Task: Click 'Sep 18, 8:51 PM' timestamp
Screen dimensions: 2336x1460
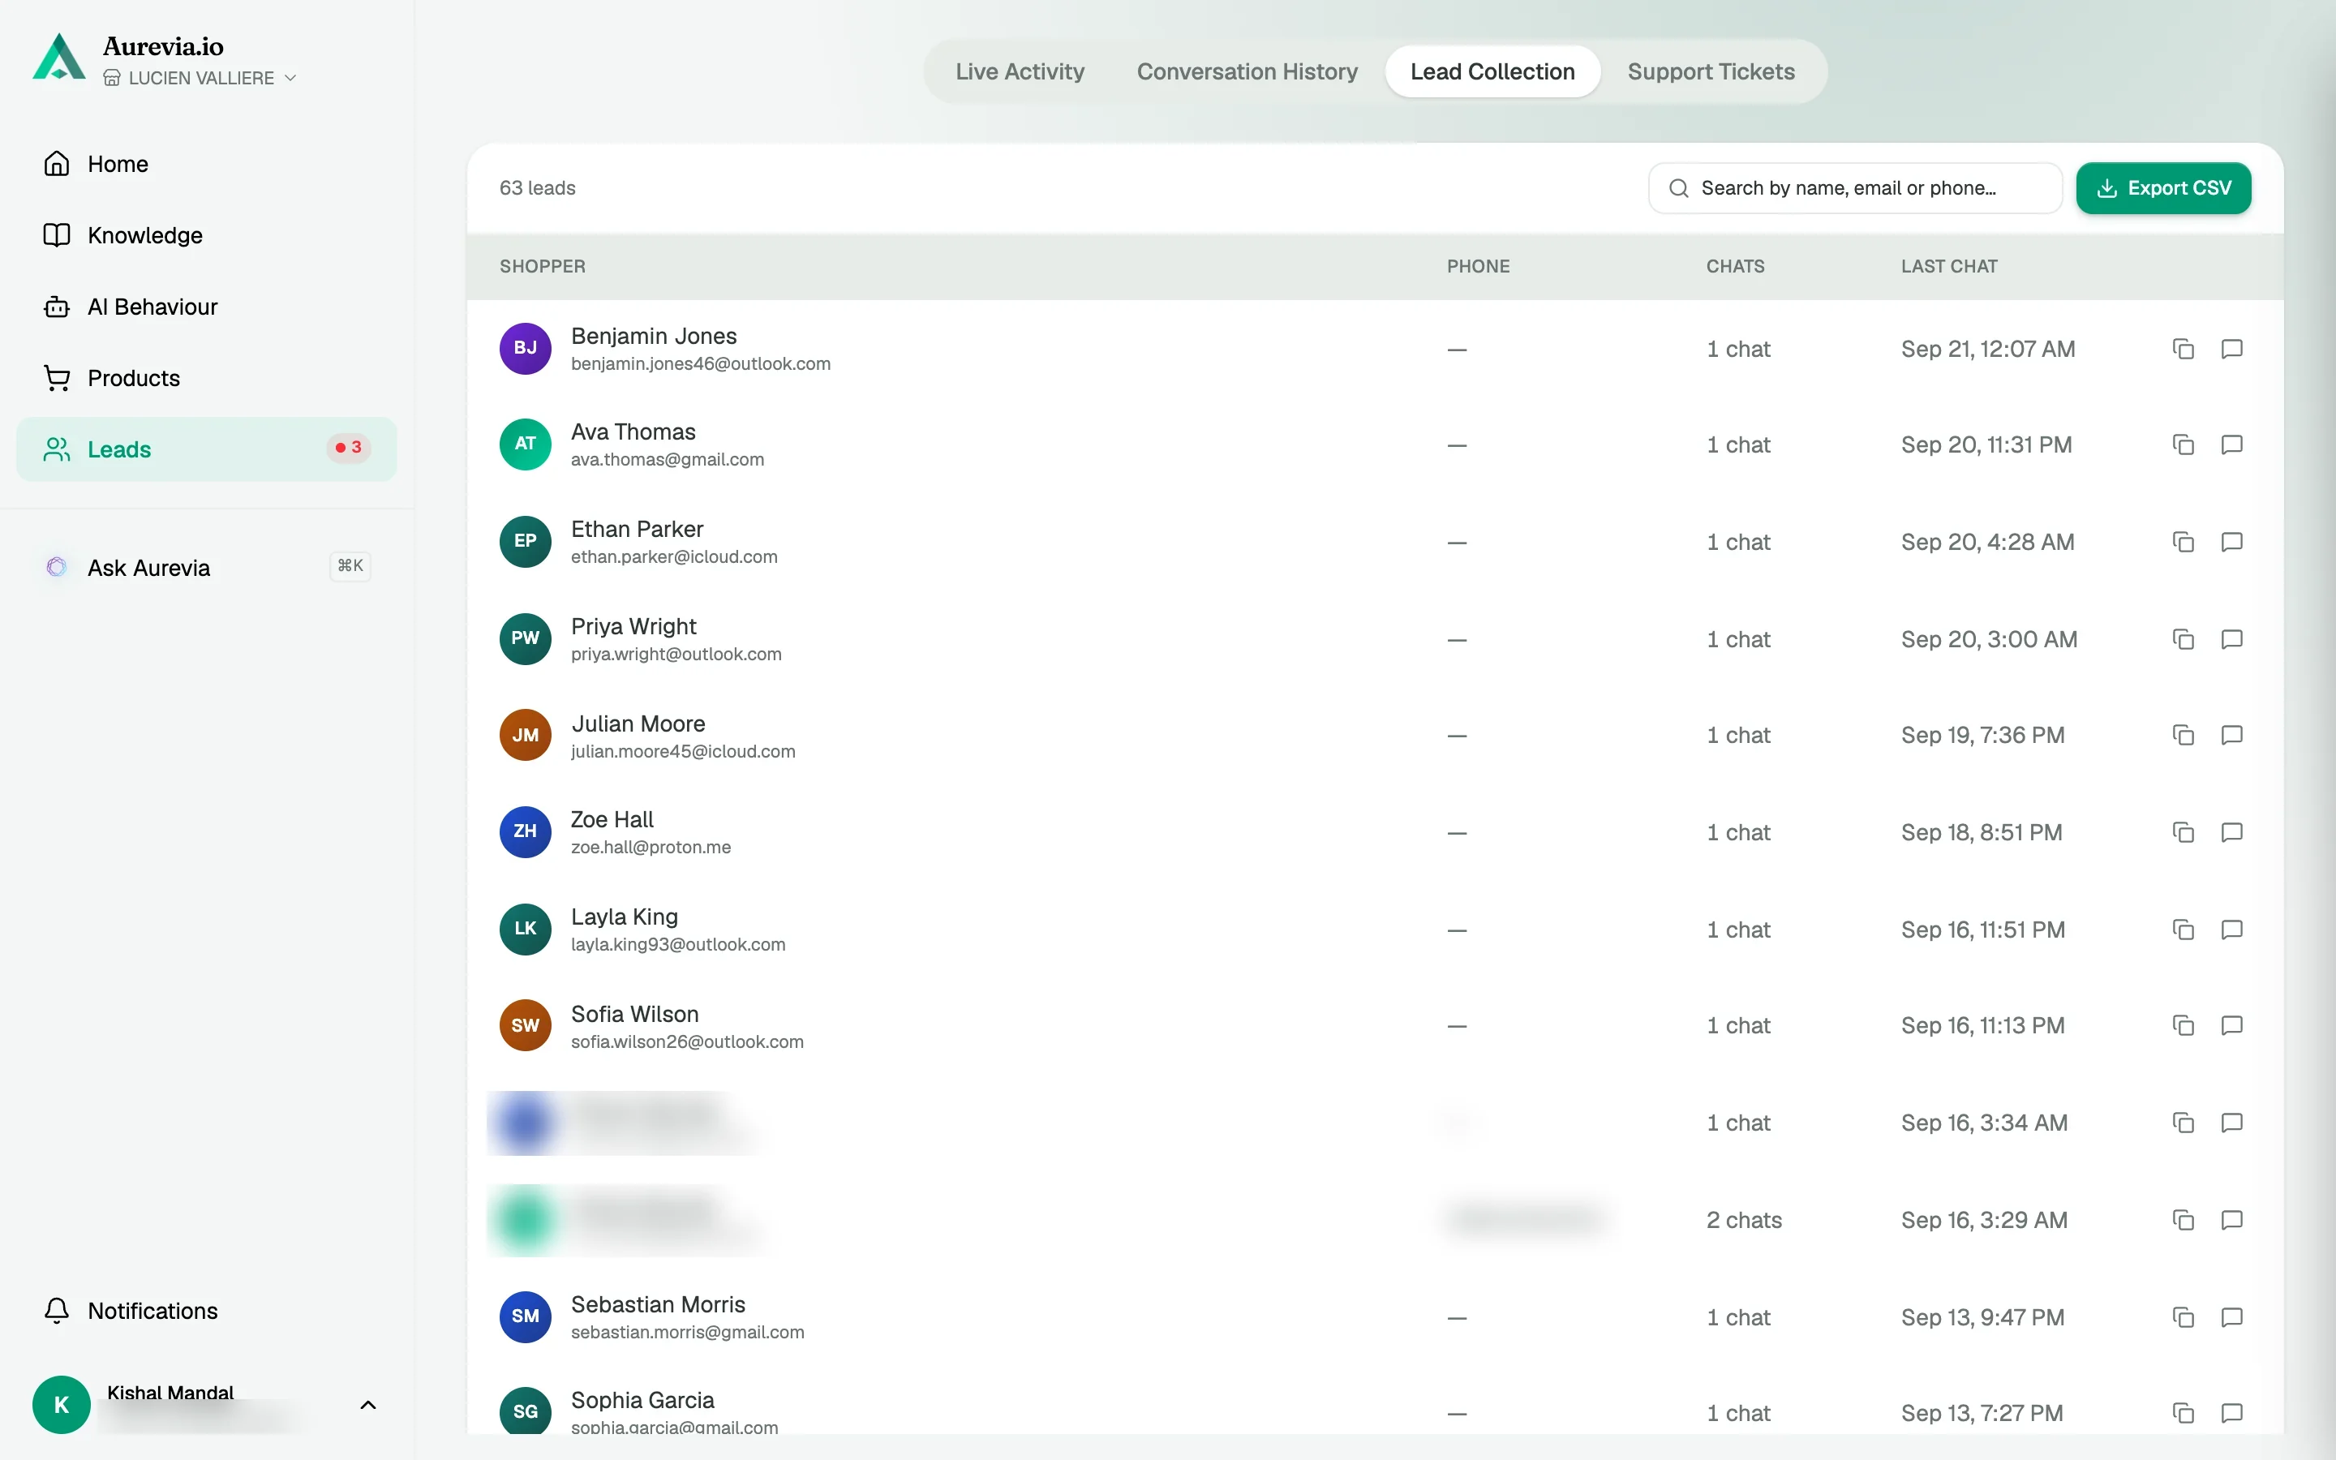Action: click(x=1981, y=832)
